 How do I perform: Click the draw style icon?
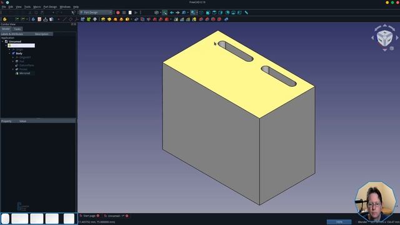point(156,12)
